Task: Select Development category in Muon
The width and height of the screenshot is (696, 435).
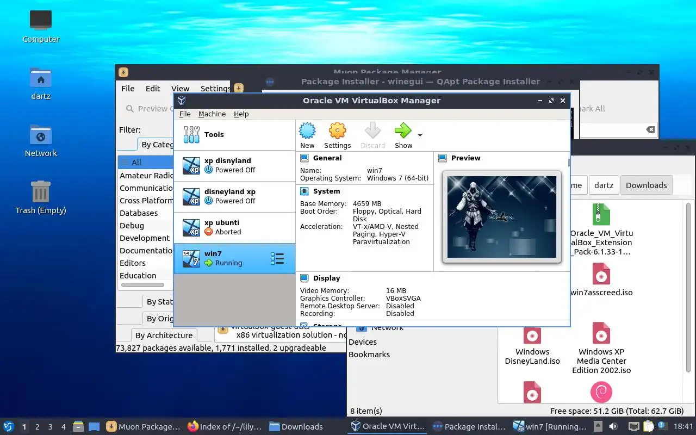Action: (145, 238)
